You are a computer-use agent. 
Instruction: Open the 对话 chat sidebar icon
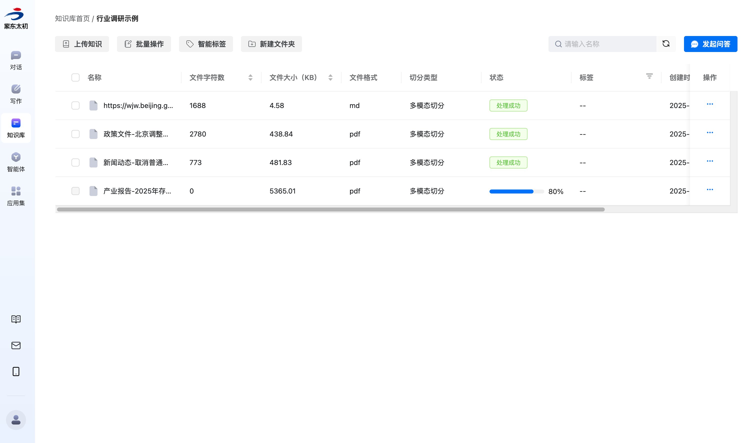16,60
